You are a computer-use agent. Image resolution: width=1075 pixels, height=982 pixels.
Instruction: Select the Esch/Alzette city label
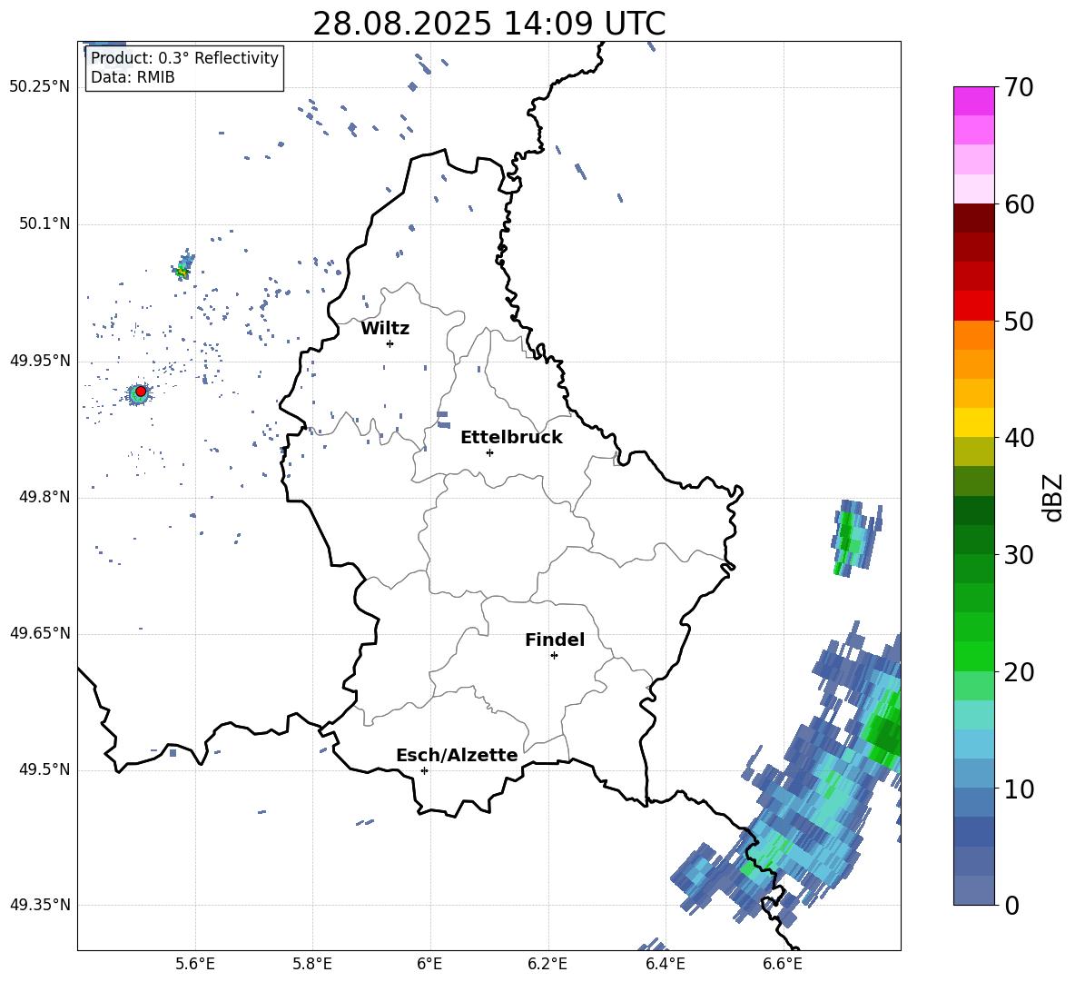457,755
